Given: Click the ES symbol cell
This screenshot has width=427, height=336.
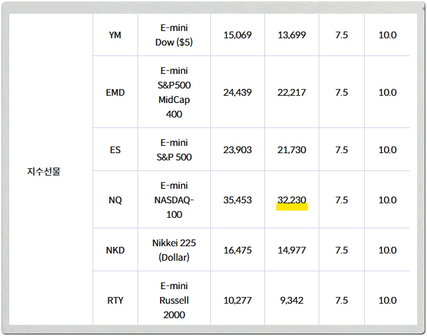Looking at the screenshot, I should point(115,150).
